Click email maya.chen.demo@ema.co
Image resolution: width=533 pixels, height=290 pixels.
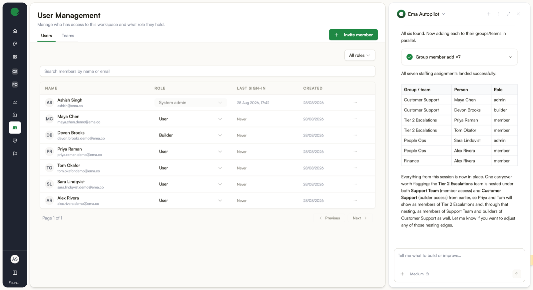[79, 122]
